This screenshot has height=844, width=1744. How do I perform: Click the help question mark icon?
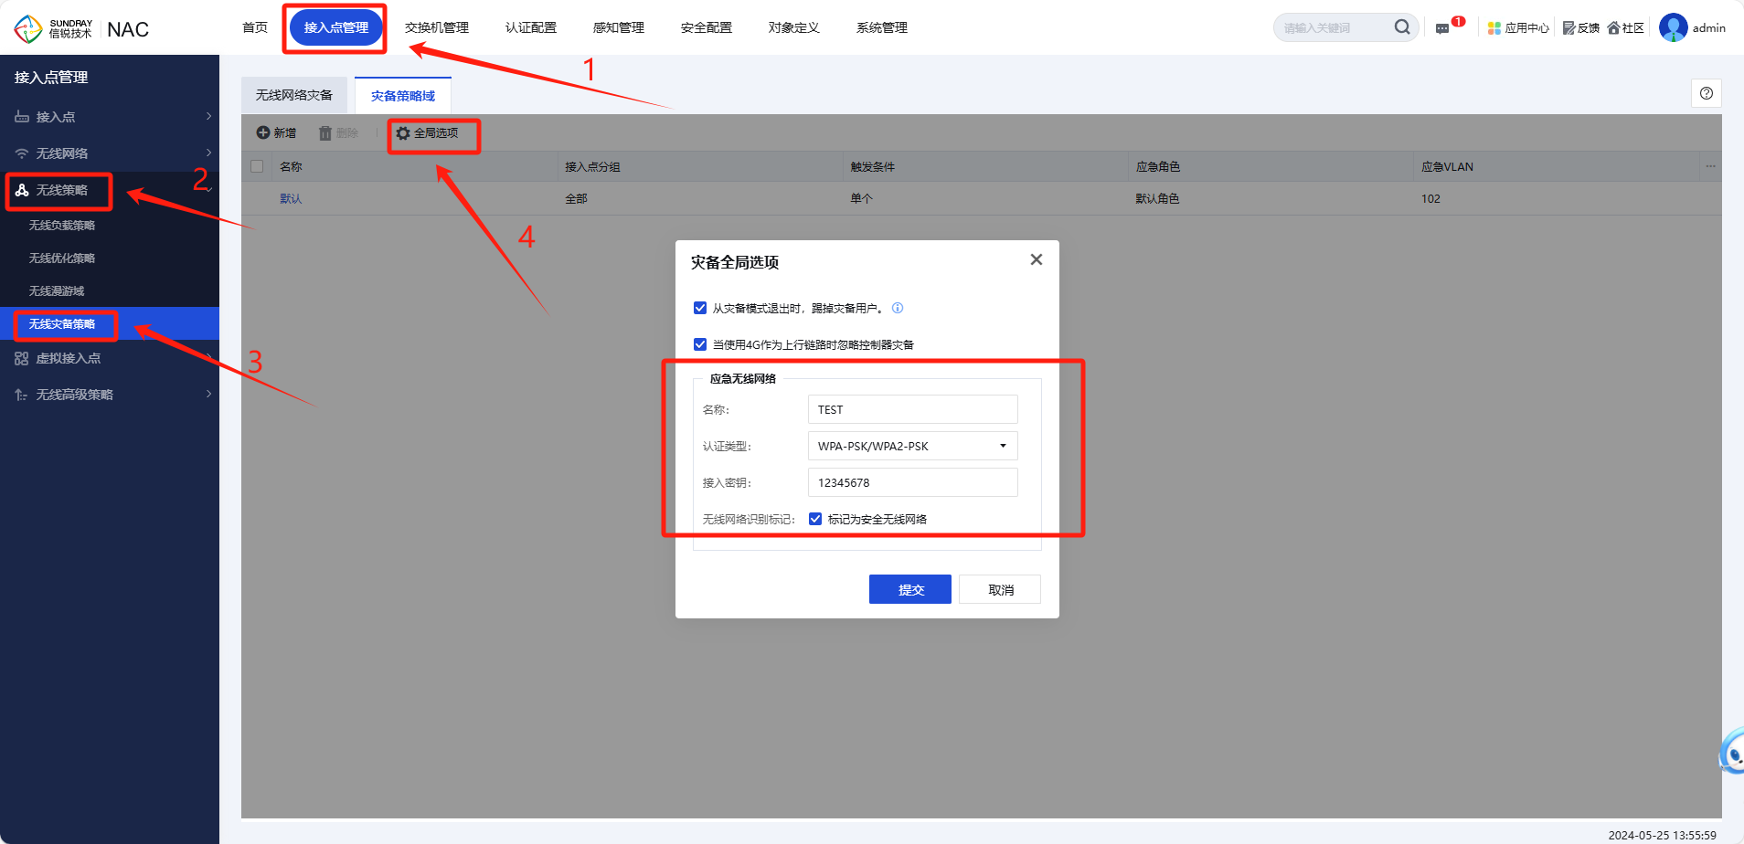click(1706, 93)
